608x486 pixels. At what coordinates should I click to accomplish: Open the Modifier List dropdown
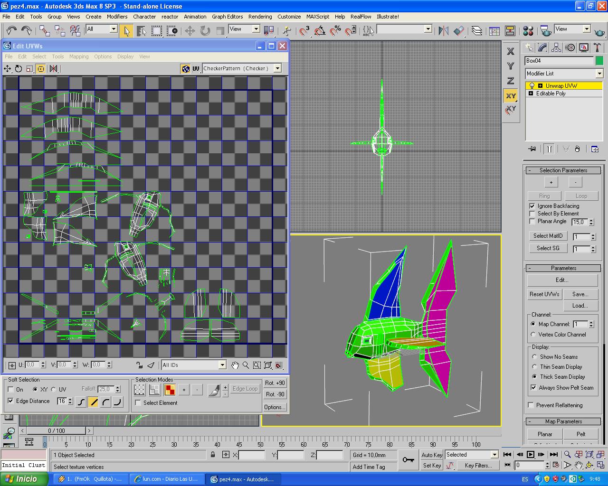point(564,74)
